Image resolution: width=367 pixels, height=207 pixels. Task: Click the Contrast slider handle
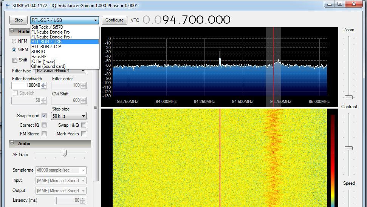point(349,148)
